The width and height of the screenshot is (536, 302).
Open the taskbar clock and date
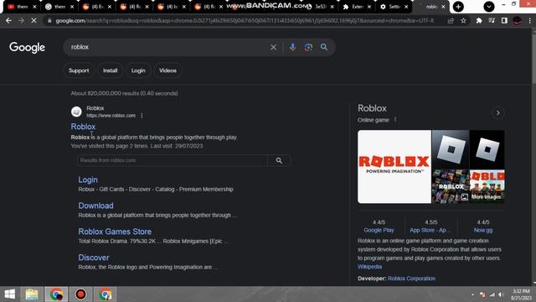(x=521, y=294)
